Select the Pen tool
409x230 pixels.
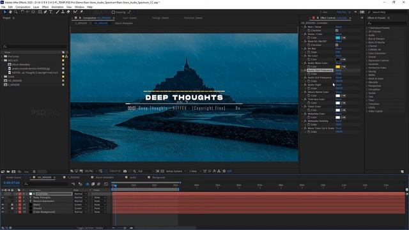(x=45, y=12)
